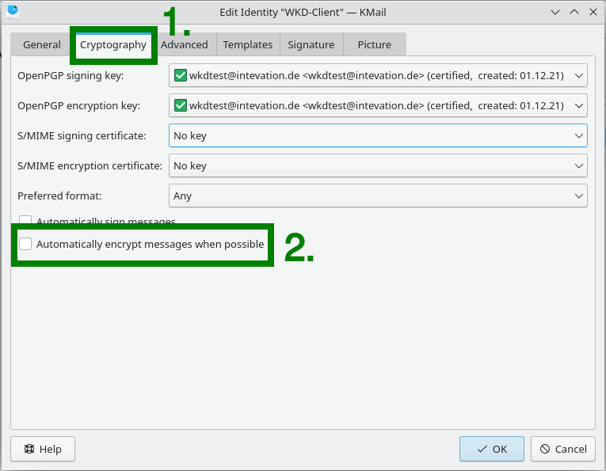Open the Advanced tab
The width and height of the screenshot is (606, 471).
[185, 45]
